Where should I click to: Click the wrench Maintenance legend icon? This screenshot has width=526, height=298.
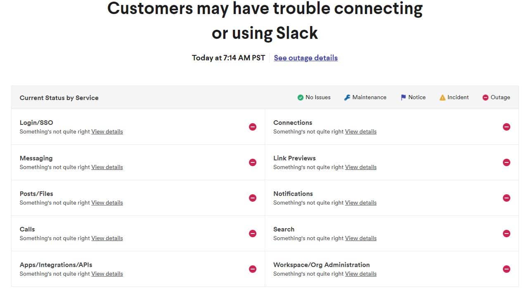347,97
